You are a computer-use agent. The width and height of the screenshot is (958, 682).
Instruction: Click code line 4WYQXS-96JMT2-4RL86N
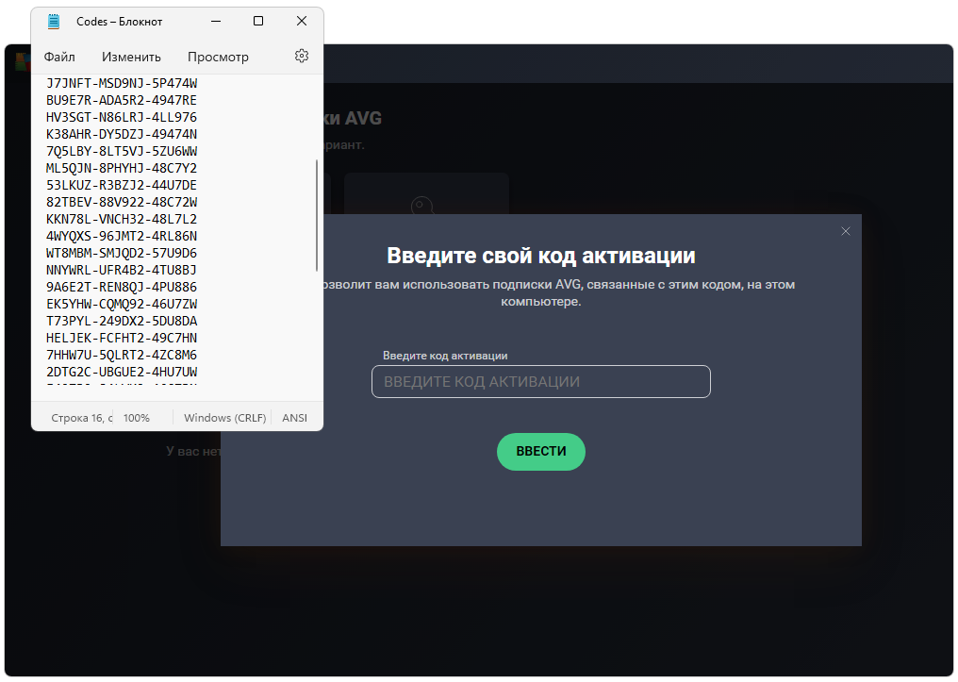coord(122,236)
